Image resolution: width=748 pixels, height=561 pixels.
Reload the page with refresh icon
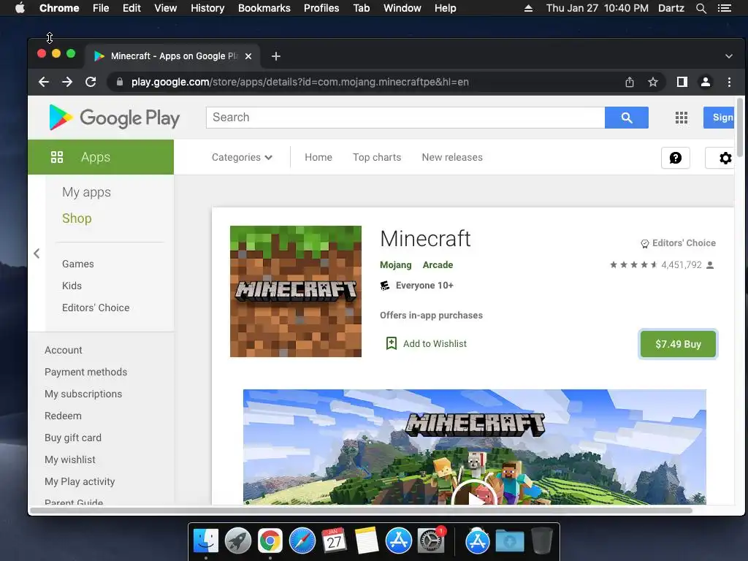[91, 82]
